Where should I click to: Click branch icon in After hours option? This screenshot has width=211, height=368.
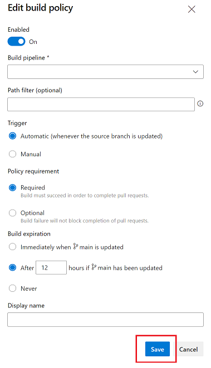click(94, 267)
